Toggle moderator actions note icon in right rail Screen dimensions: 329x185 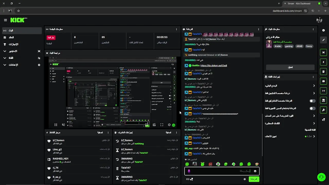point(323,71)
